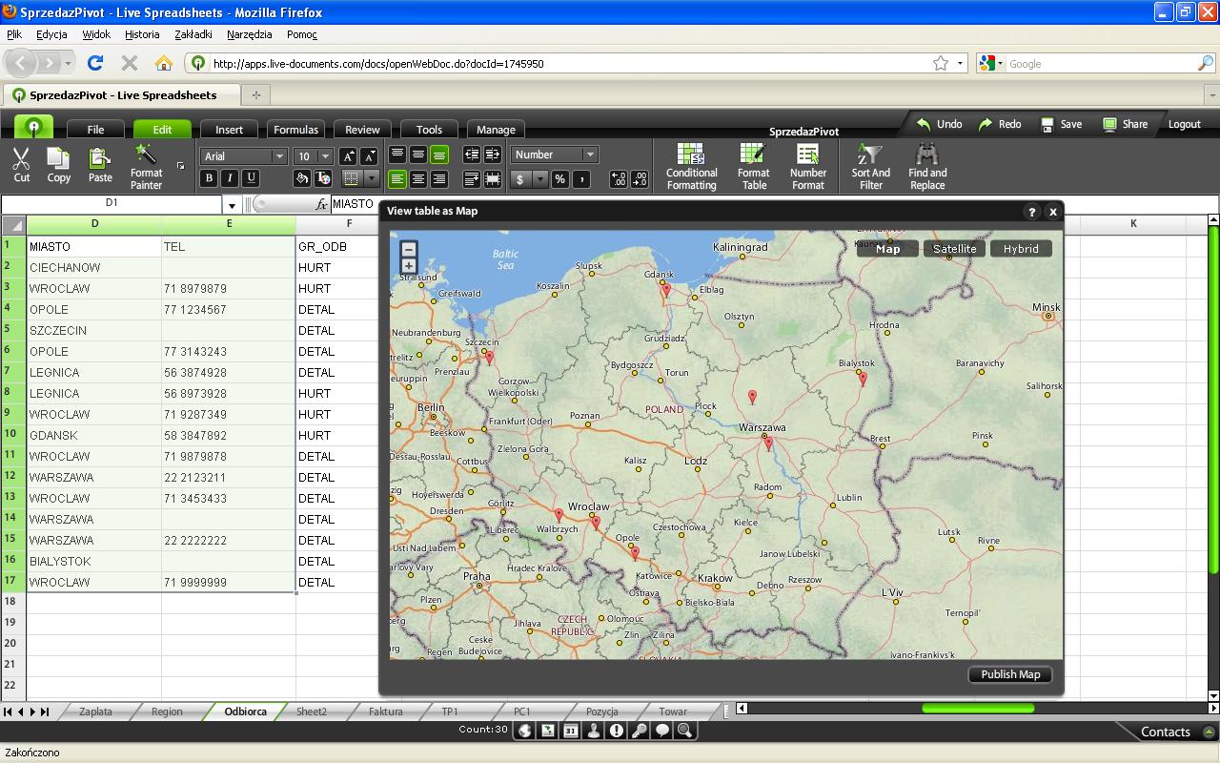Image resolution: width=1220 pixels, height=763 pixels.
Task: Expand the currency symbol dropdown arrow
Action: tap(540, 178)
